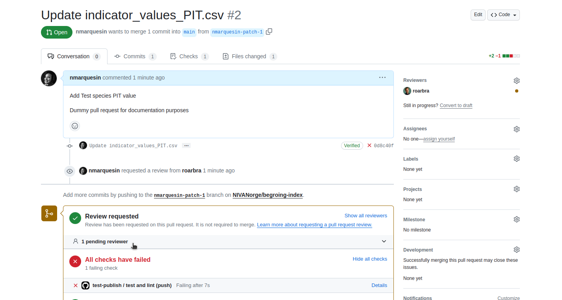Viewport: 562px width, 300px height.
Task: Open comment options three-dot menu
Action: 382,78
